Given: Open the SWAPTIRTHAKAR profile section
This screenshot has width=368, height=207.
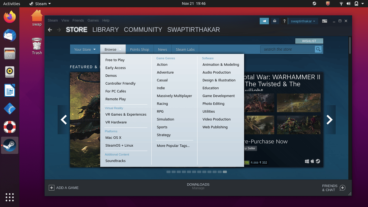Looking at the screenshot, I should pos(193,30).
